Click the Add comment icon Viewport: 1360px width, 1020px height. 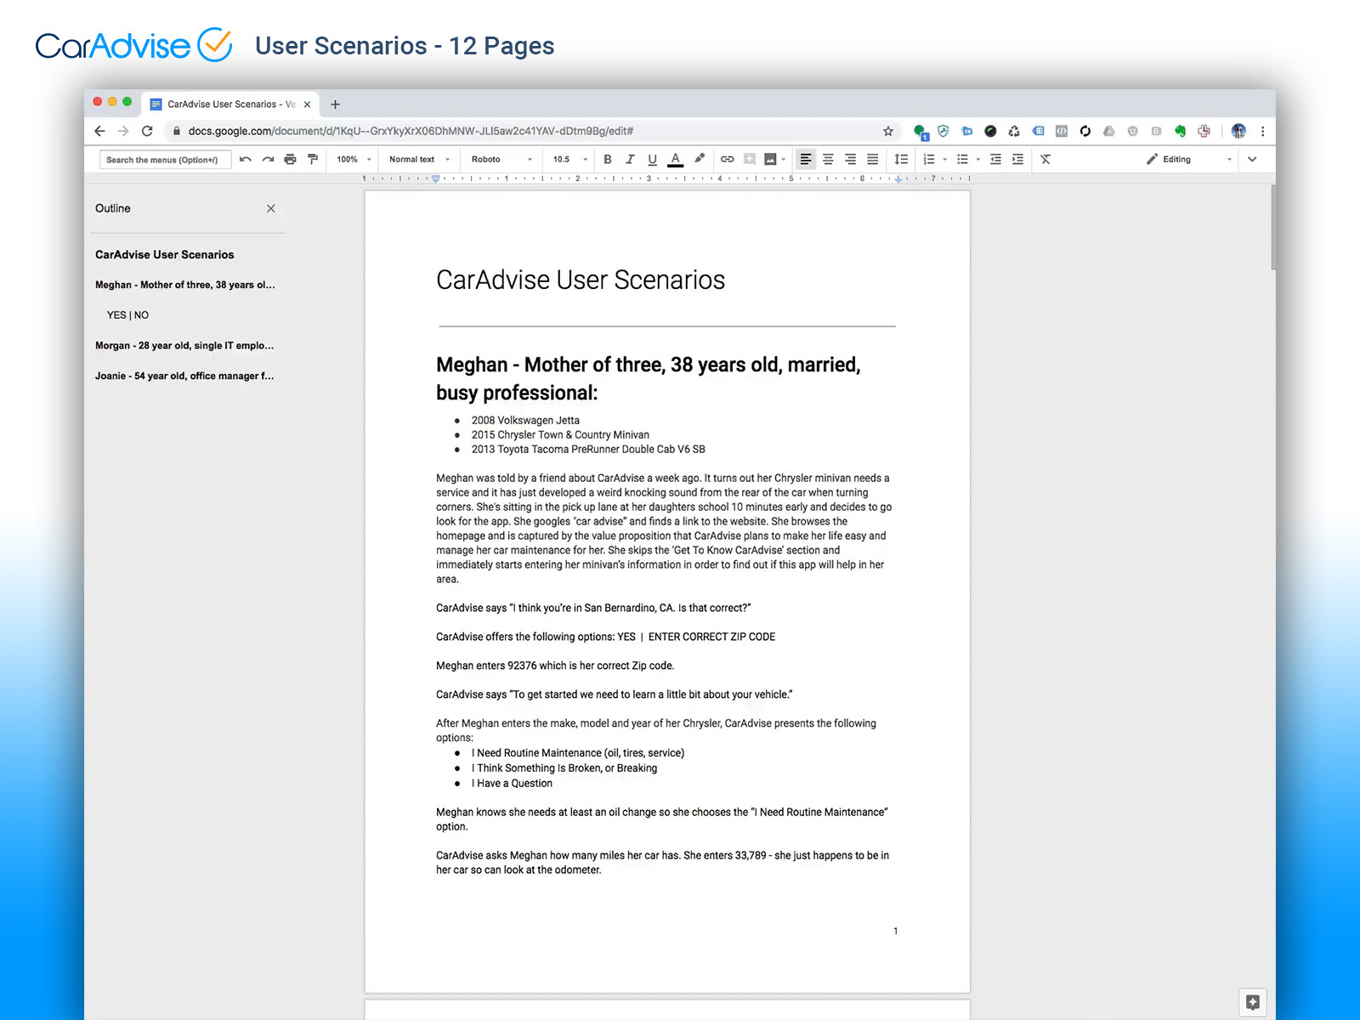click(x=750, y=159)
